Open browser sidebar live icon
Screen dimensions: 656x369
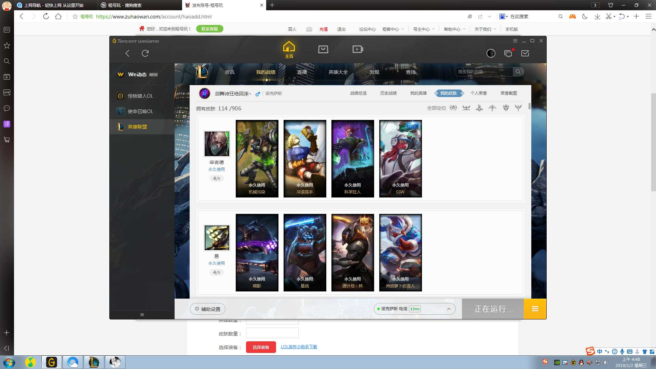[x=6, y=93]
